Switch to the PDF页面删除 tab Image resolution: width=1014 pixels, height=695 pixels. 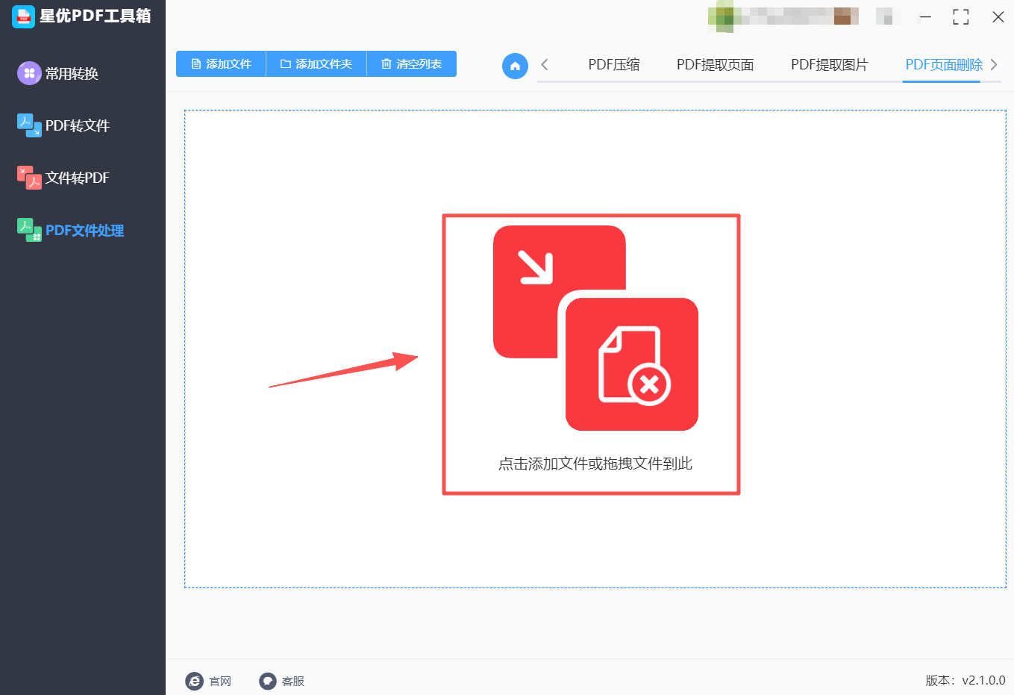tap(944, 65)
